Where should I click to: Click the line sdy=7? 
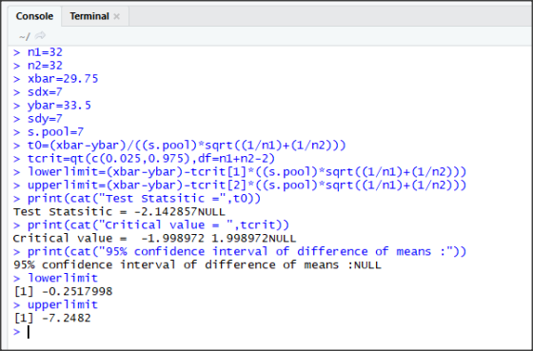point(45,119)
